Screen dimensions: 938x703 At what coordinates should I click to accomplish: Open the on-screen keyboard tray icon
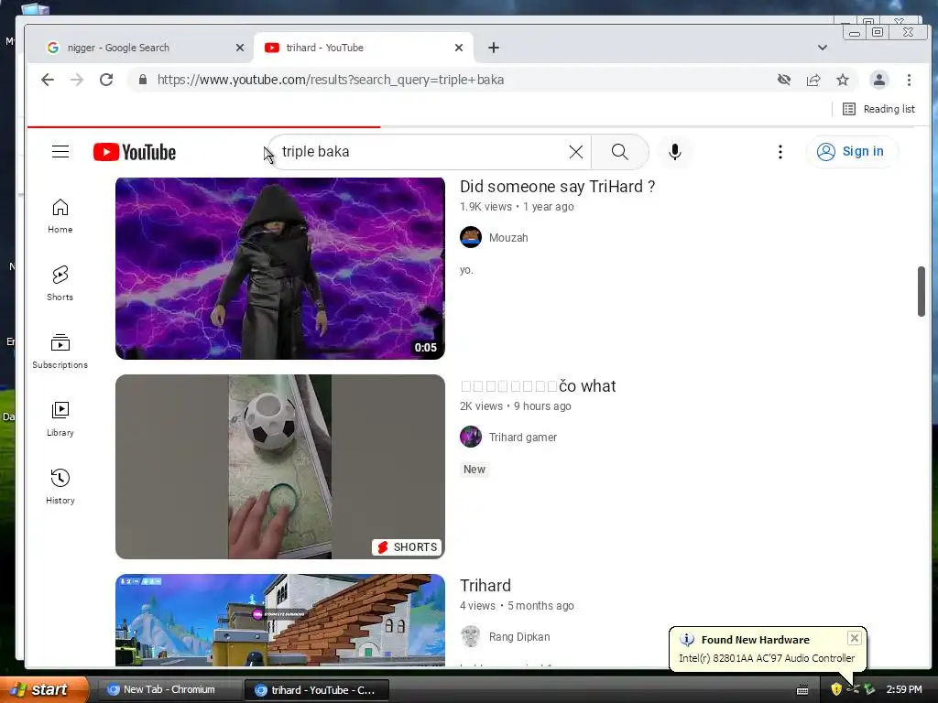click(x=802, y=690)
